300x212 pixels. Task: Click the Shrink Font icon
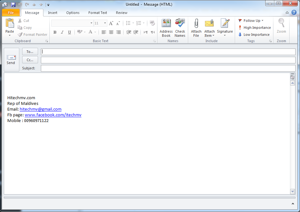point(118,23)
